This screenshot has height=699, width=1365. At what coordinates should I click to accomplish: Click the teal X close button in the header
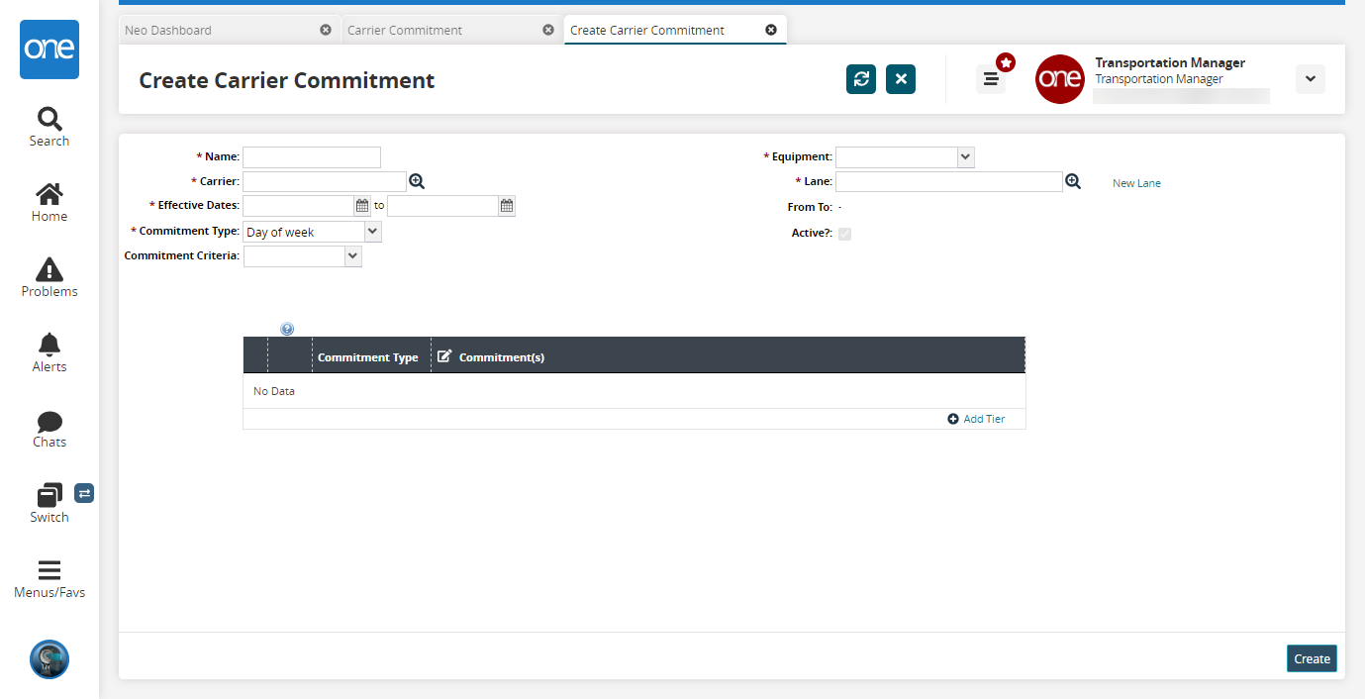click(x=901, y=79)
